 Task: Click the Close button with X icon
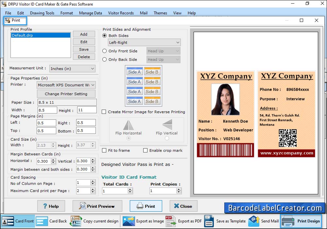(x=183, y=206)
